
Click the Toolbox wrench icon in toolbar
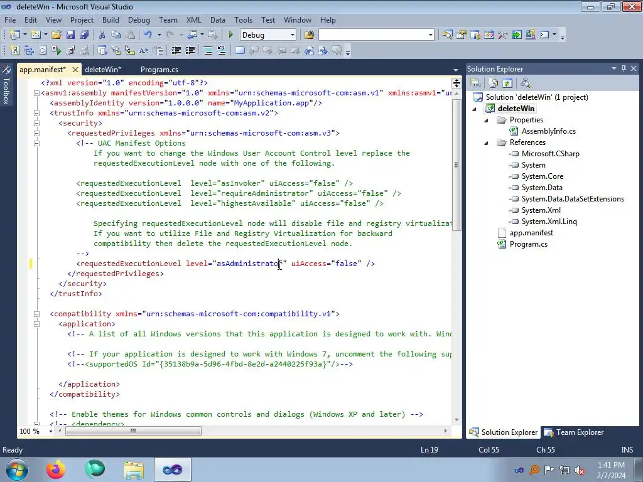click(503, 35)
